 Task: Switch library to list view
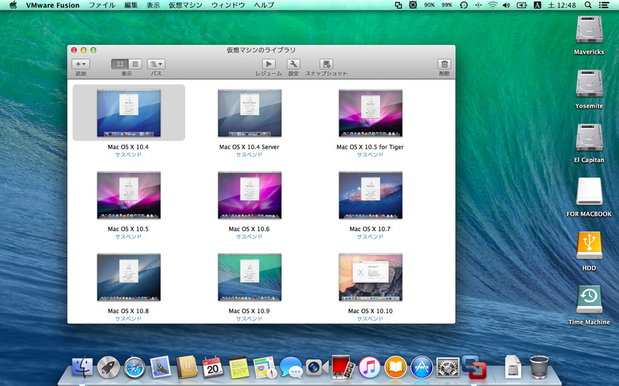135,64
